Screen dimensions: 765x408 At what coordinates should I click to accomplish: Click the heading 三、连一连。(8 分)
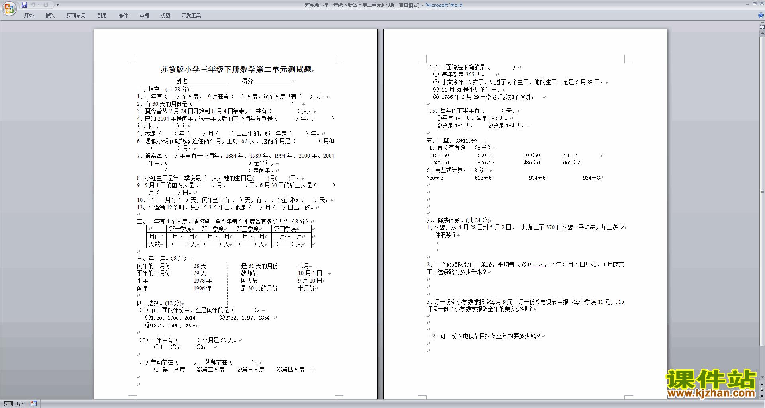[x=162, y=258]
